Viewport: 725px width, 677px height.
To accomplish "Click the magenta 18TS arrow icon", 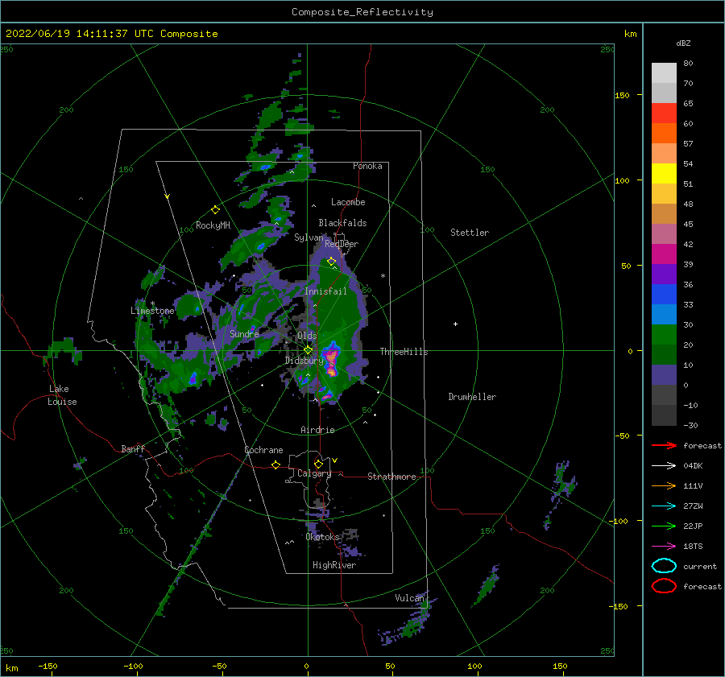I will coord(664,547).
